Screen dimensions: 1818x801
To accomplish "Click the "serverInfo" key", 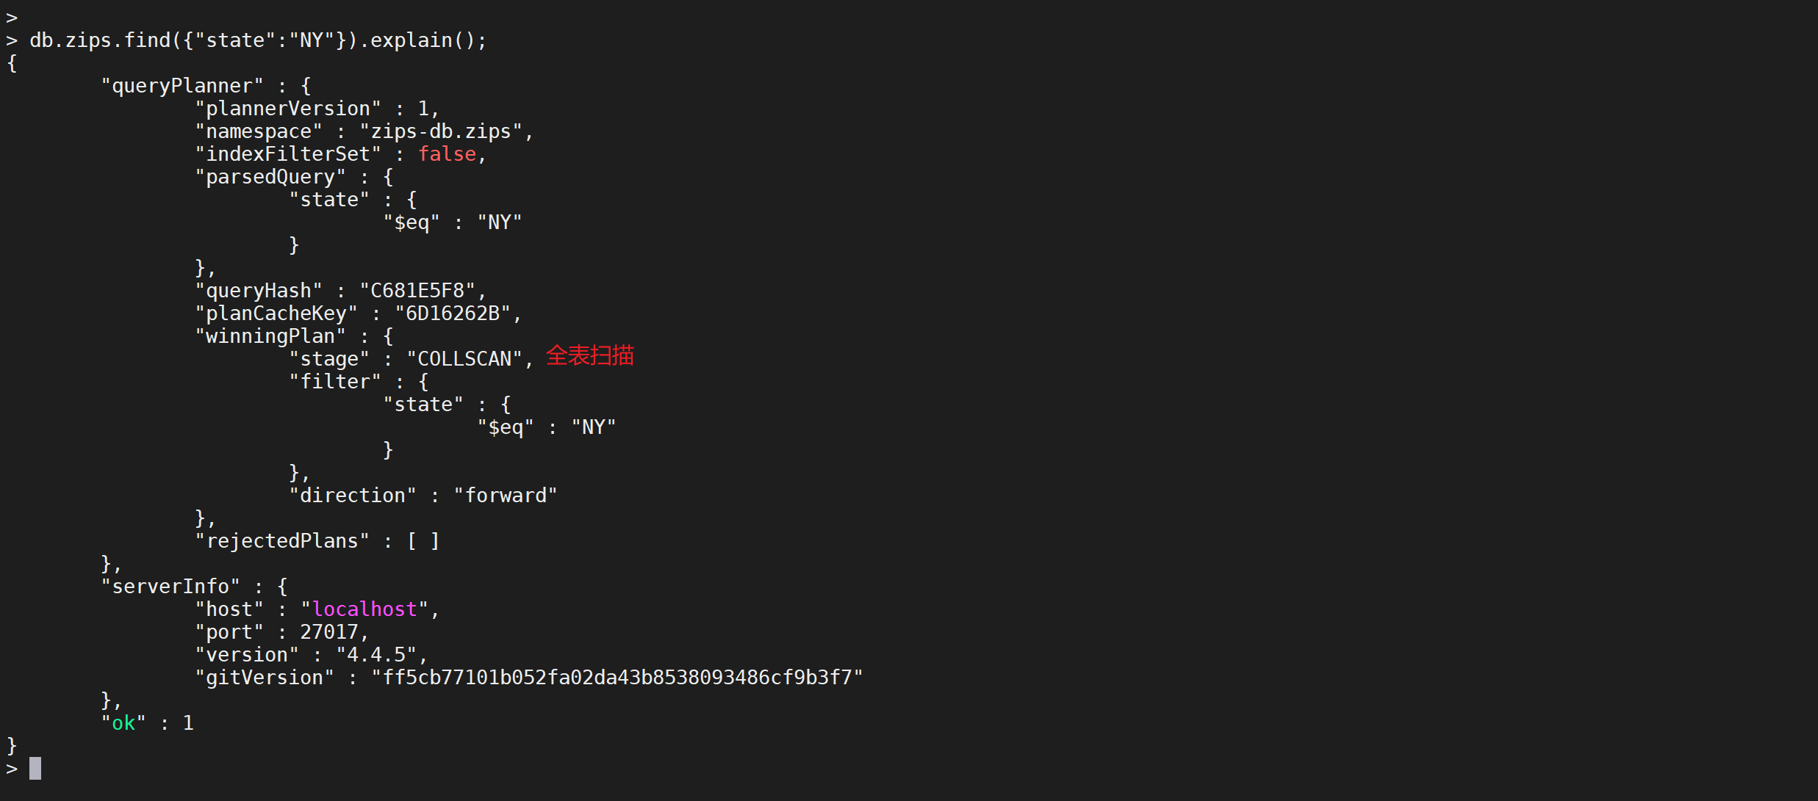I will click(x=170, y=587).
